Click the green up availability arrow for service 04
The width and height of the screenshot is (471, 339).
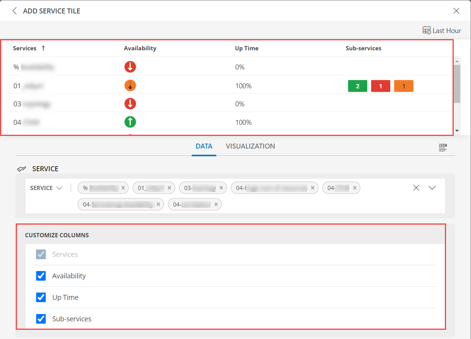click(x=130, y=122)
